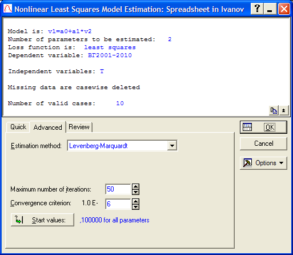Click the "Missing data are casewise deleted" line
Image resolution: width=293 pixels, height=255 pixels.
(x=74, y=87)
